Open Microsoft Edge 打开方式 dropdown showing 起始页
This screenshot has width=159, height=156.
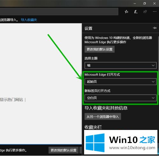point(120,82)
